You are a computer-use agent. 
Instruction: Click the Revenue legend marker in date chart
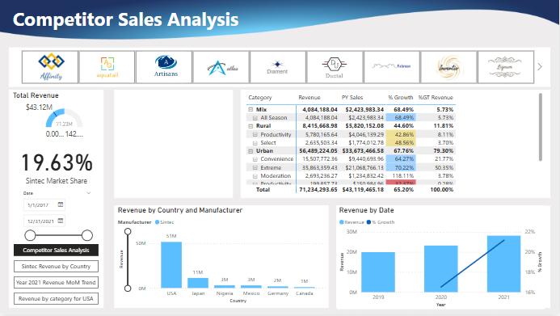(342, 222)
